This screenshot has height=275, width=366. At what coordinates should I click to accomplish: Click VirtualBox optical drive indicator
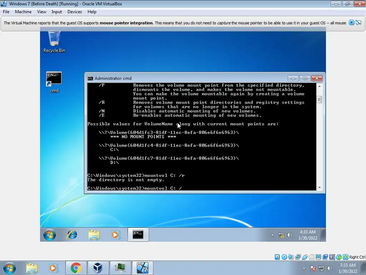pos(284,257)
